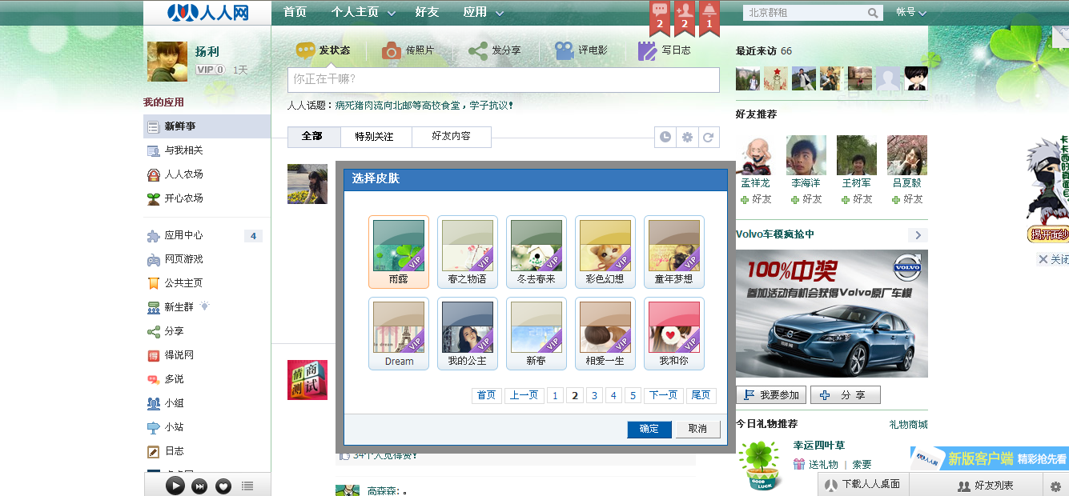The image size is (1069, 496).
Task: Click the 发分享 share icon
Action: [478, 50]
